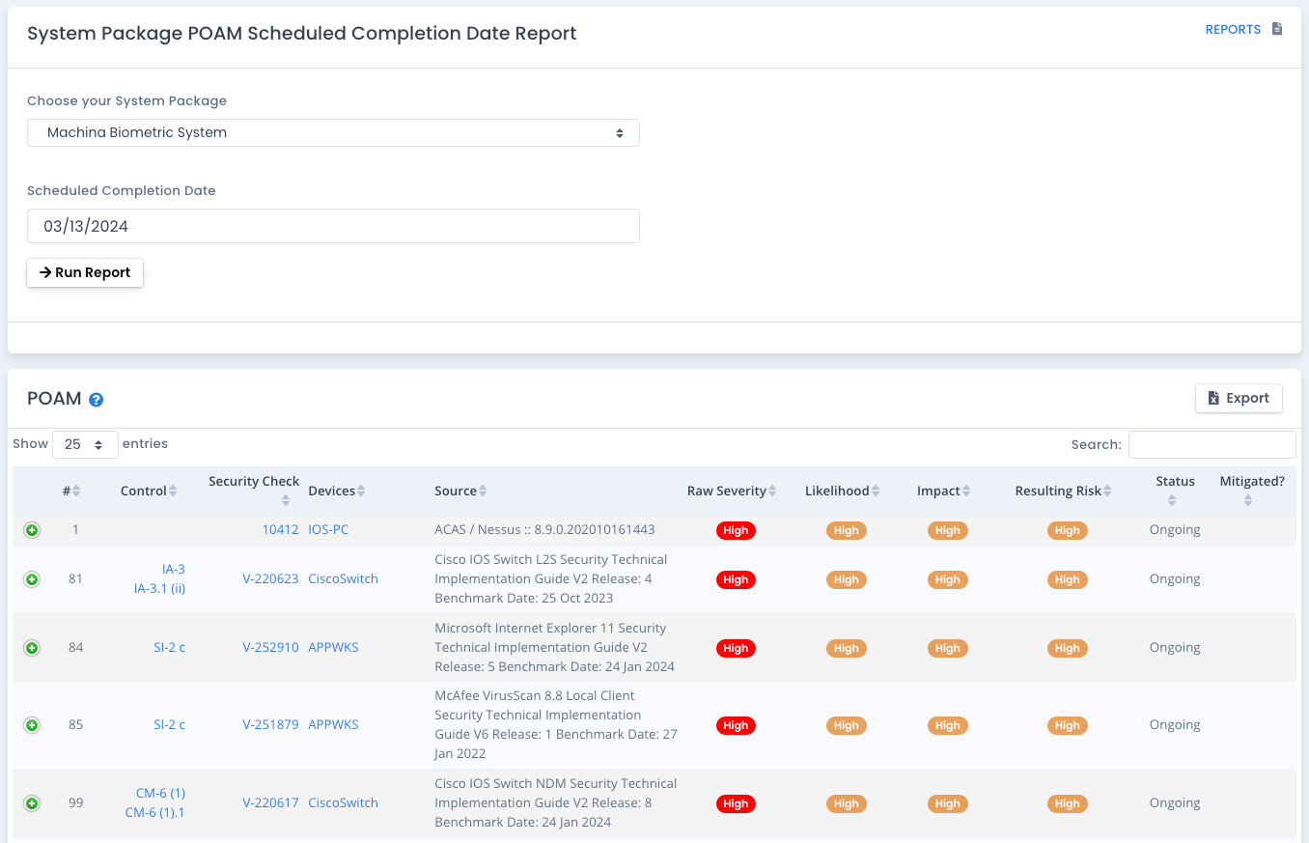
Task: Click the document icon beside REPORTS
Action: pos(1277,29)
